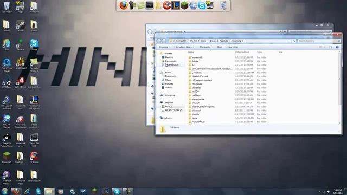Open the change view dropdown arrow
The height and width of the screenshot is (195, 347).
325,47
